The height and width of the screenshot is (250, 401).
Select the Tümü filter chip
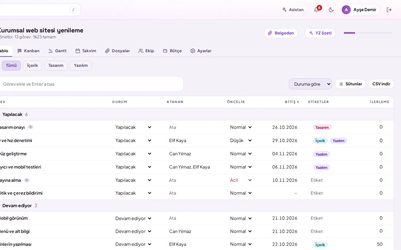(x=11, y=65)
